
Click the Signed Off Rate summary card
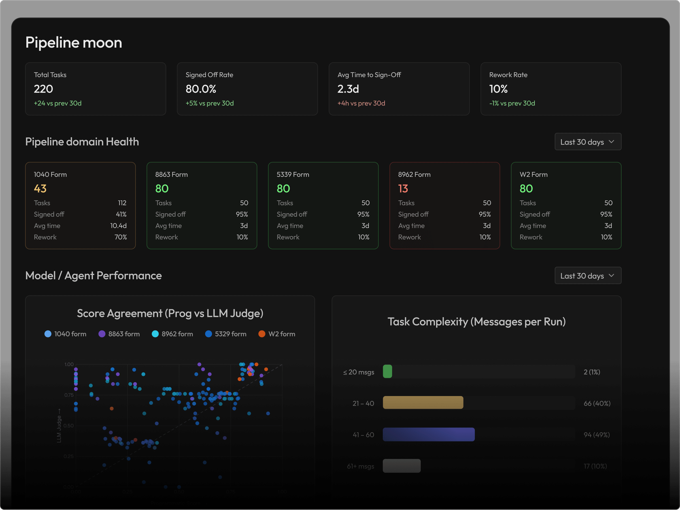click(x=247, y=89)
